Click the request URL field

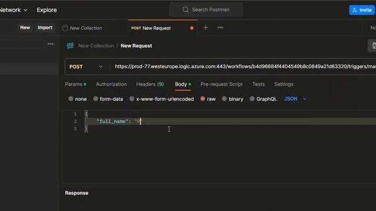[243, 66]
